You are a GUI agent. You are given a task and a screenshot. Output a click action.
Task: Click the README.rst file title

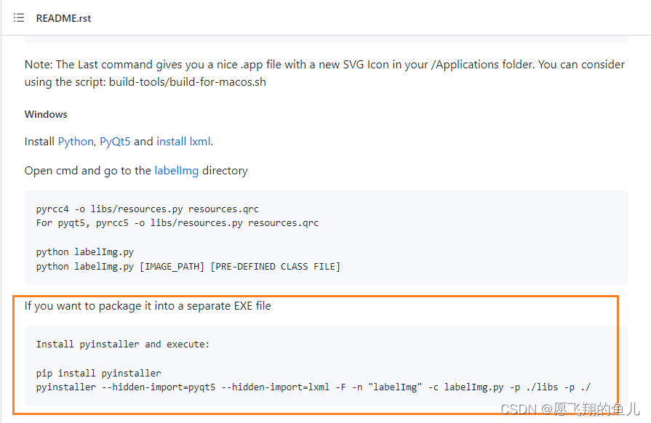point(63,18)
